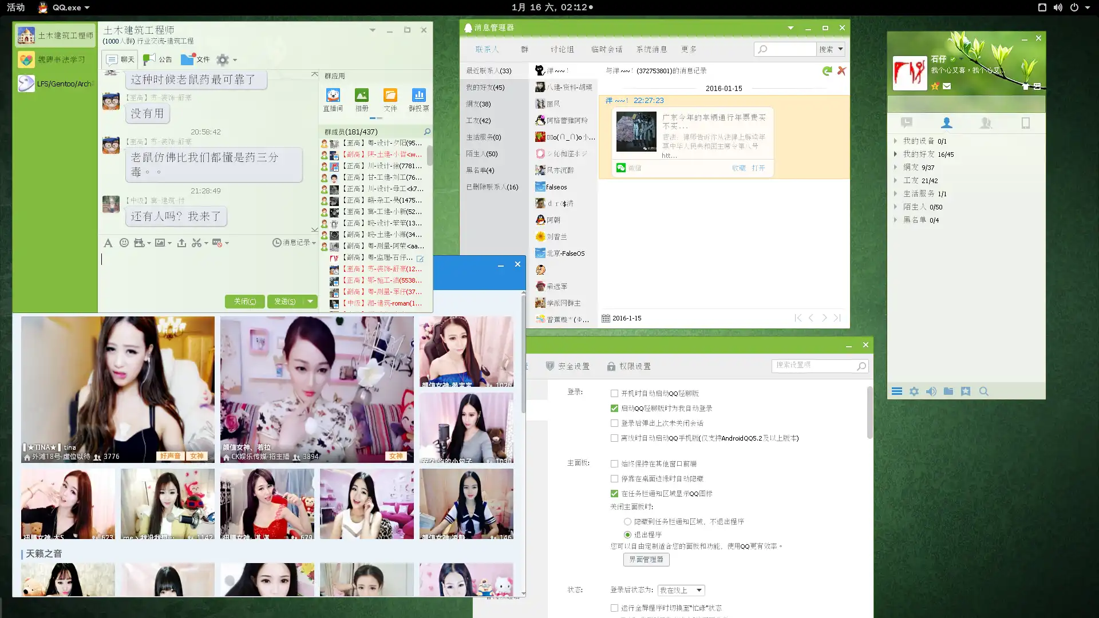Click the 收藏 link on the shared message

(x=738, y=168)
